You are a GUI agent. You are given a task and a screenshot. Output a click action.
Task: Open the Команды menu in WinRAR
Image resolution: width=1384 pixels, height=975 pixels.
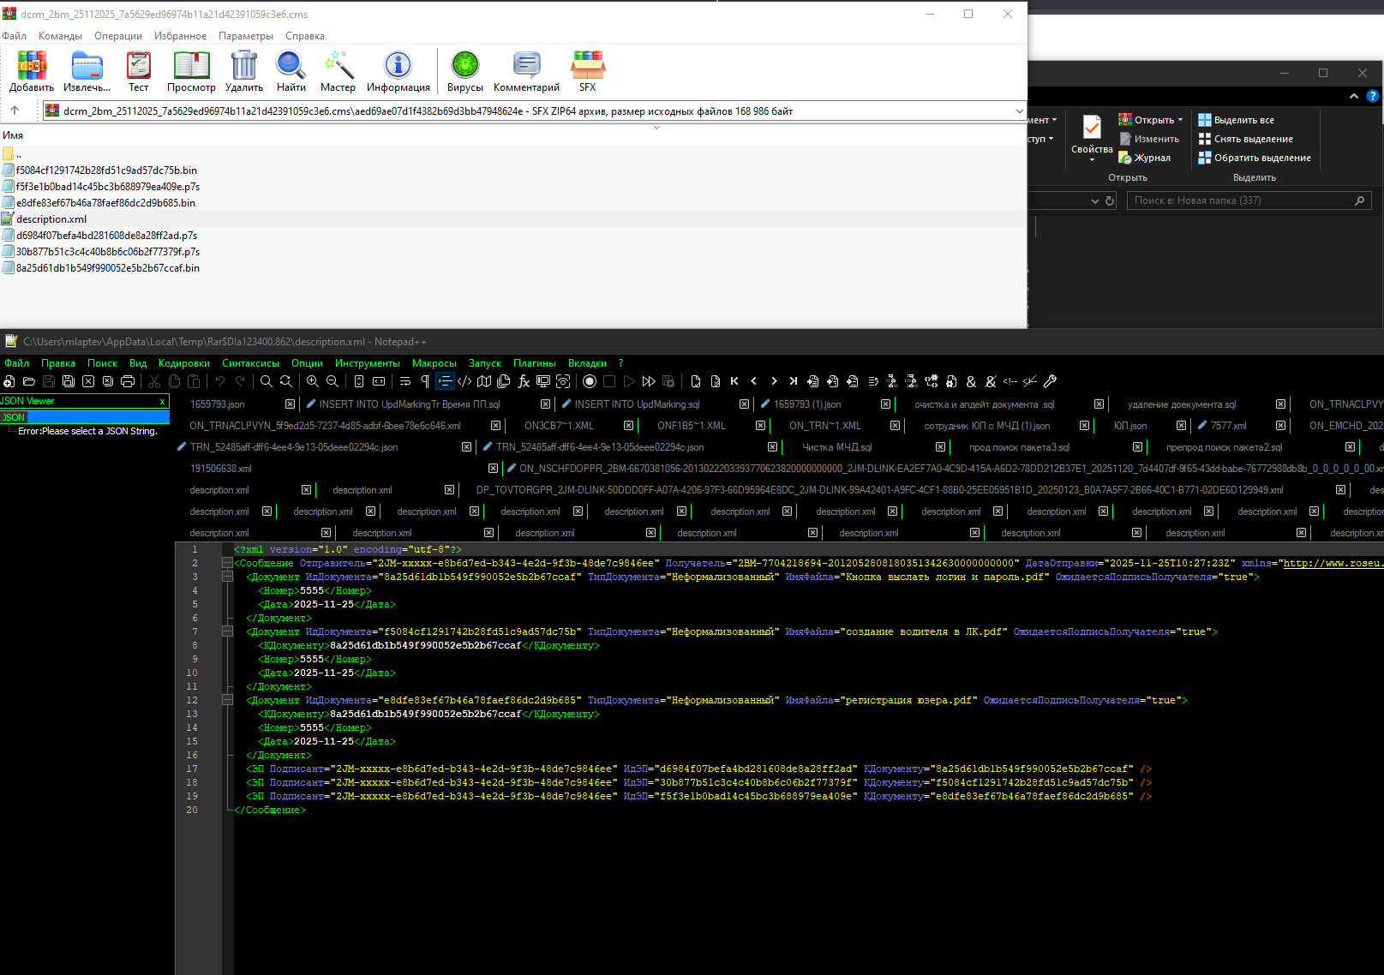click(60, 36)
